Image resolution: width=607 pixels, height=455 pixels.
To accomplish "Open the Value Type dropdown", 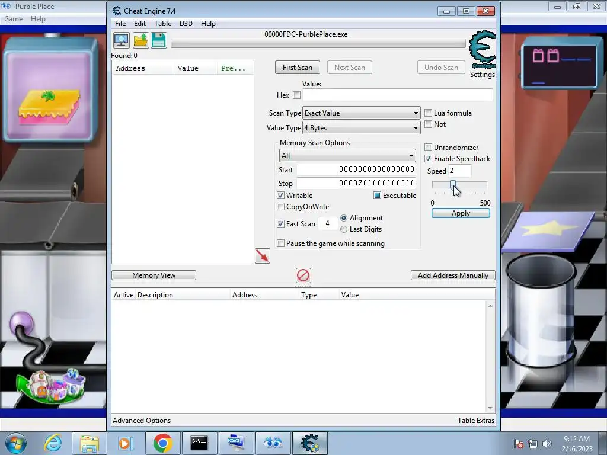I will click(361, 128).
